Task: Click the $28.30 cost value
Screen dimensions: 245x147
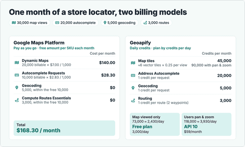Action: click(x=108, y=75)
